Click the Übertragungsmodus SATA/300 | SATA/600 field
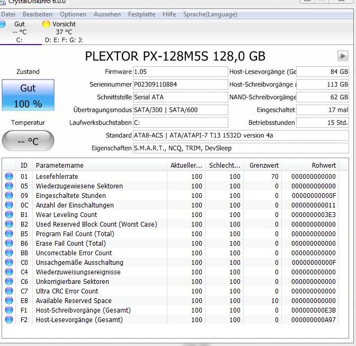 (x=180, y=110)
